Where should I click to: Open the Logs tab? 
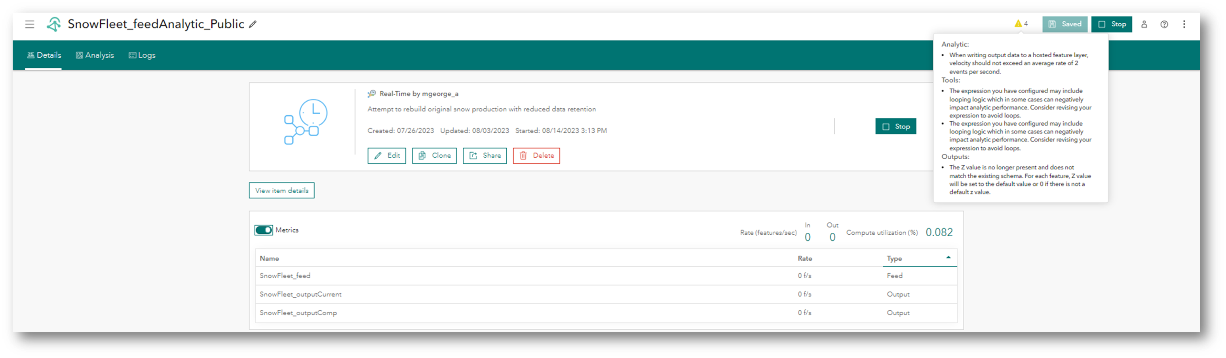(141, 55)
